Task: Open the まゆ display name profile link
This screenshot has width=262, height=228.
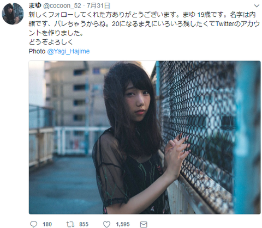Action: (35, 5)
